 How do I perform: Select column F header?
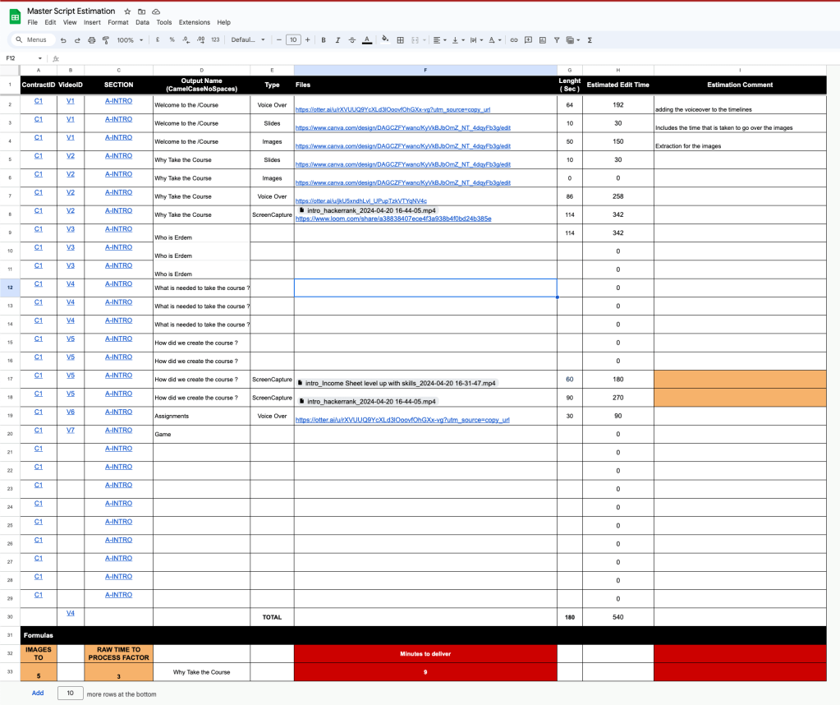click(425, 70)
